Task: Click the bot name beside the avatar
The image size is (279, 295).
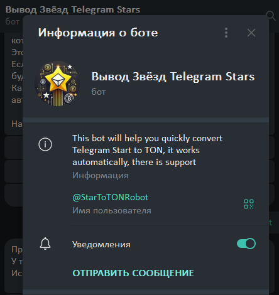Action: point(173,77)
